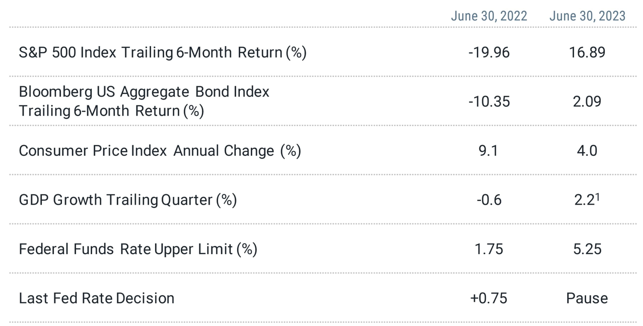
Task: Click the June 30, 2023 column header
Action: (x=587, y=16)
